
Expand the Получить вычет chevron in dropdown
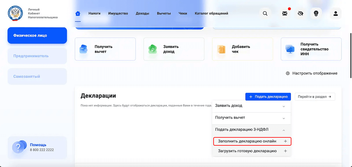pos(284,118)
